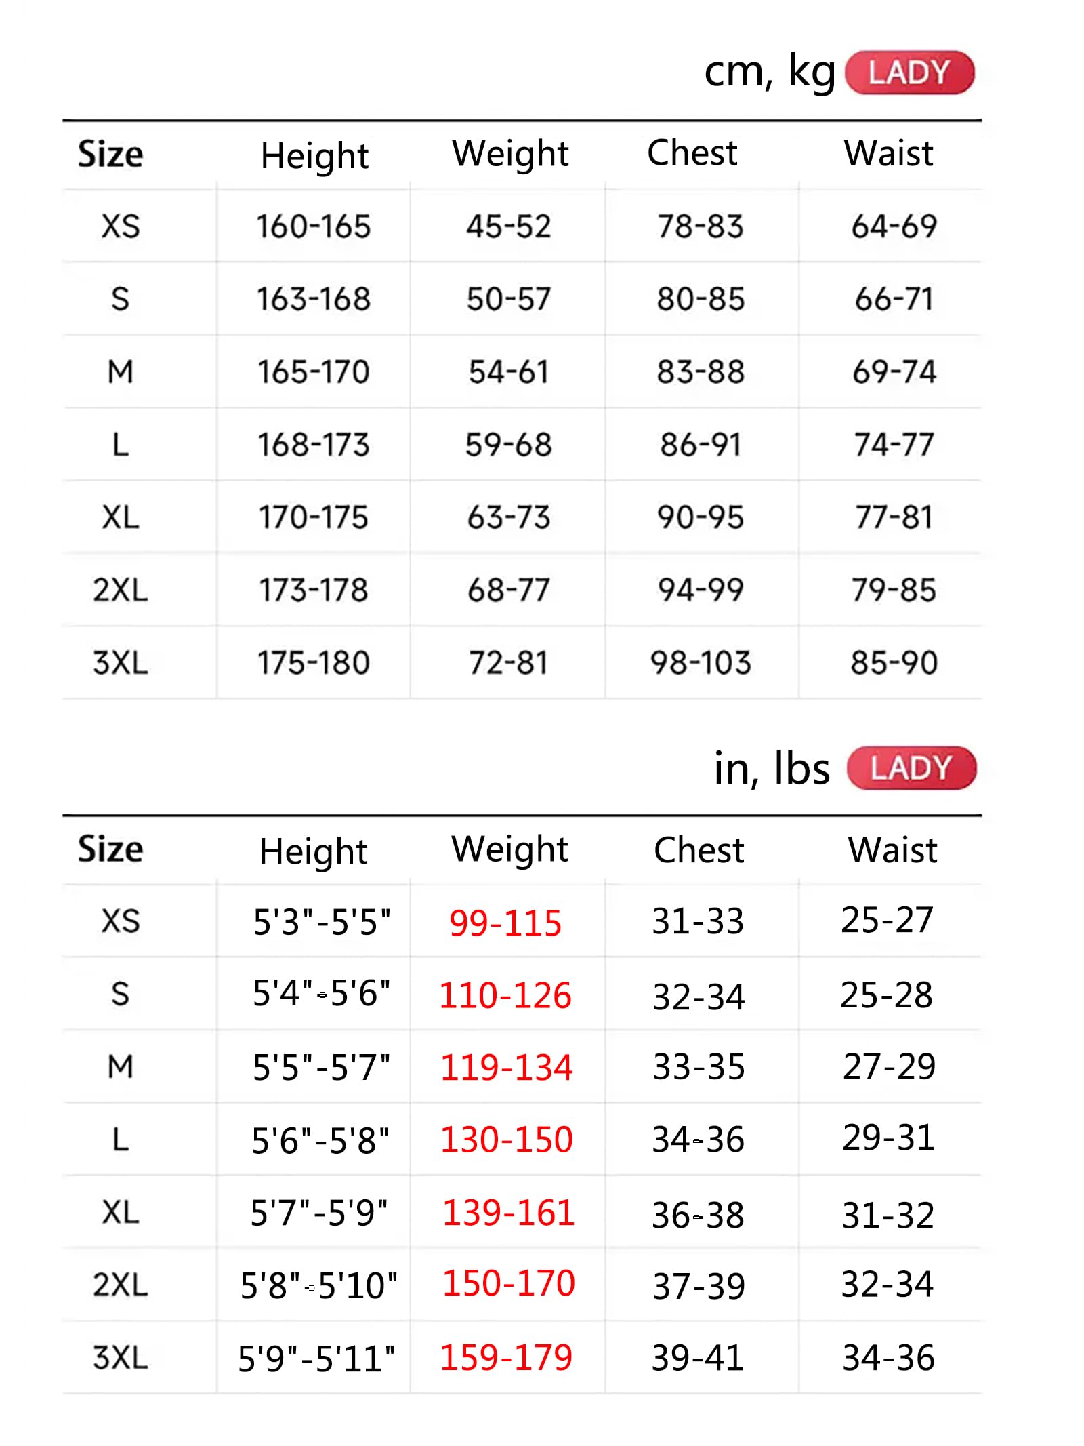
Task: Click the waist value 34-36
Action: click(888, 1358)
